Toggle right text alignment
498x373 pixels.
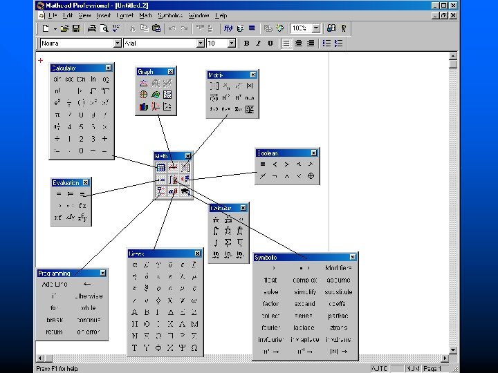(311, 44)
